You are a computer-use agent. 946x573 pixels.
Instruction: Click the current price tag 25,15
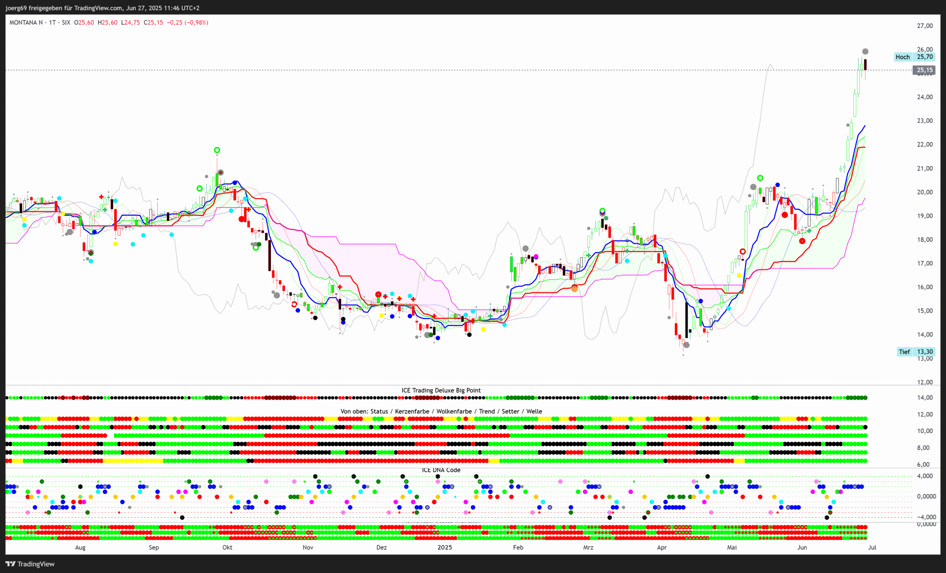(924, 70)
